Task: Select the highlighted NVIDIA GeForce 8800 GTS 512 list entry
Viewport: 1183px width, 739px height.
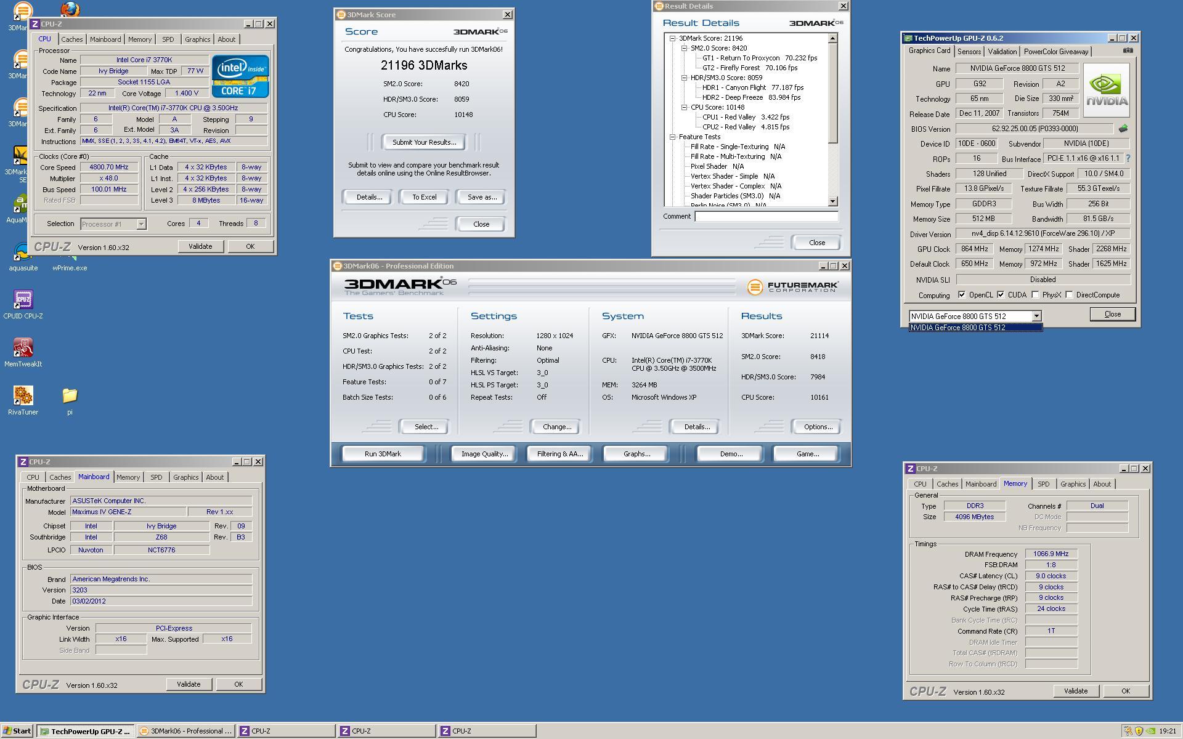Action: (975, 328)
